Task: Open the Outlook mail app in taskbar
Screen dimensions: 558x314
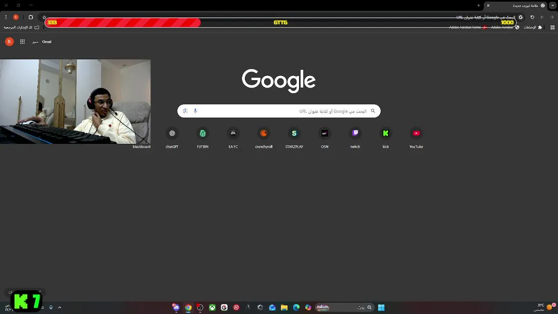Action: (272, 307)
